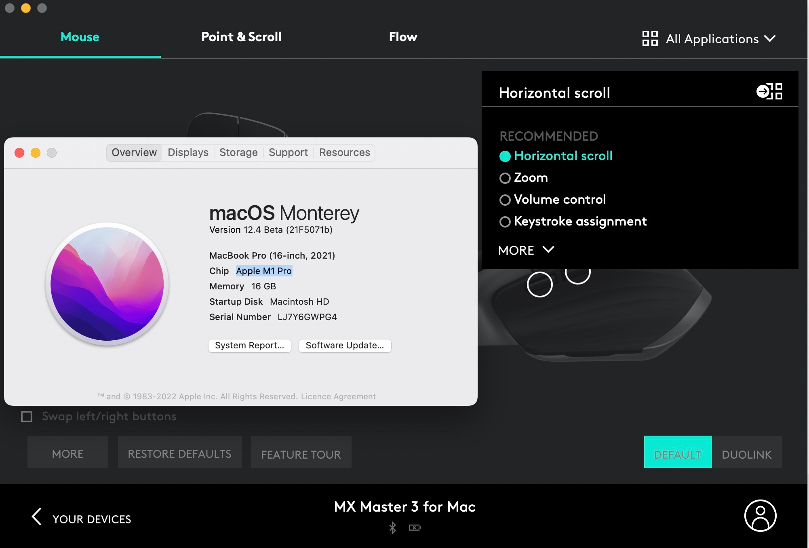Click the battery status icon below device name

(x=415, y=527)
